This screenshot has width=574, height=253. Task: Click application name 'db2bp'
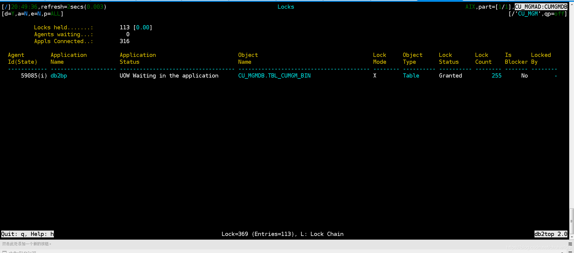coord(59,76)
